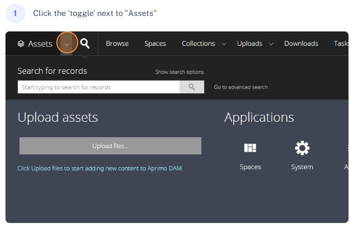Open the Browse menu item
Image resolution: width=353 pixels, height=228 pixels.
[117, 43]
